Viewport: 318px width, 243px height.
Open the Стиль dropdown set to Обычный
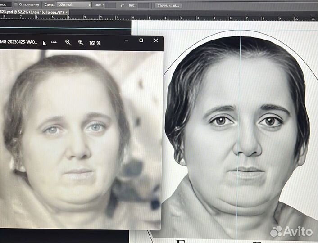click(74, 5)
